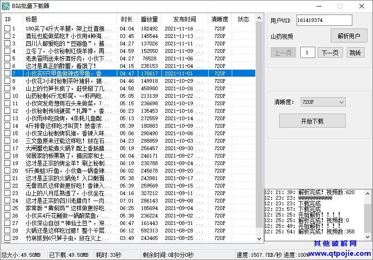
Task: Click the 解析用户 button
Action: 349,36
